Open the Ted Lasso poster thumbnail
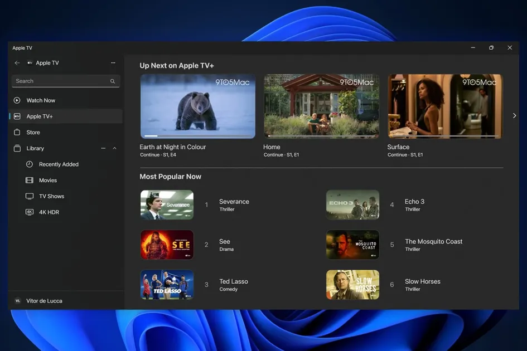The height and width of the screenshot is (351, 527). click(167, 285)
